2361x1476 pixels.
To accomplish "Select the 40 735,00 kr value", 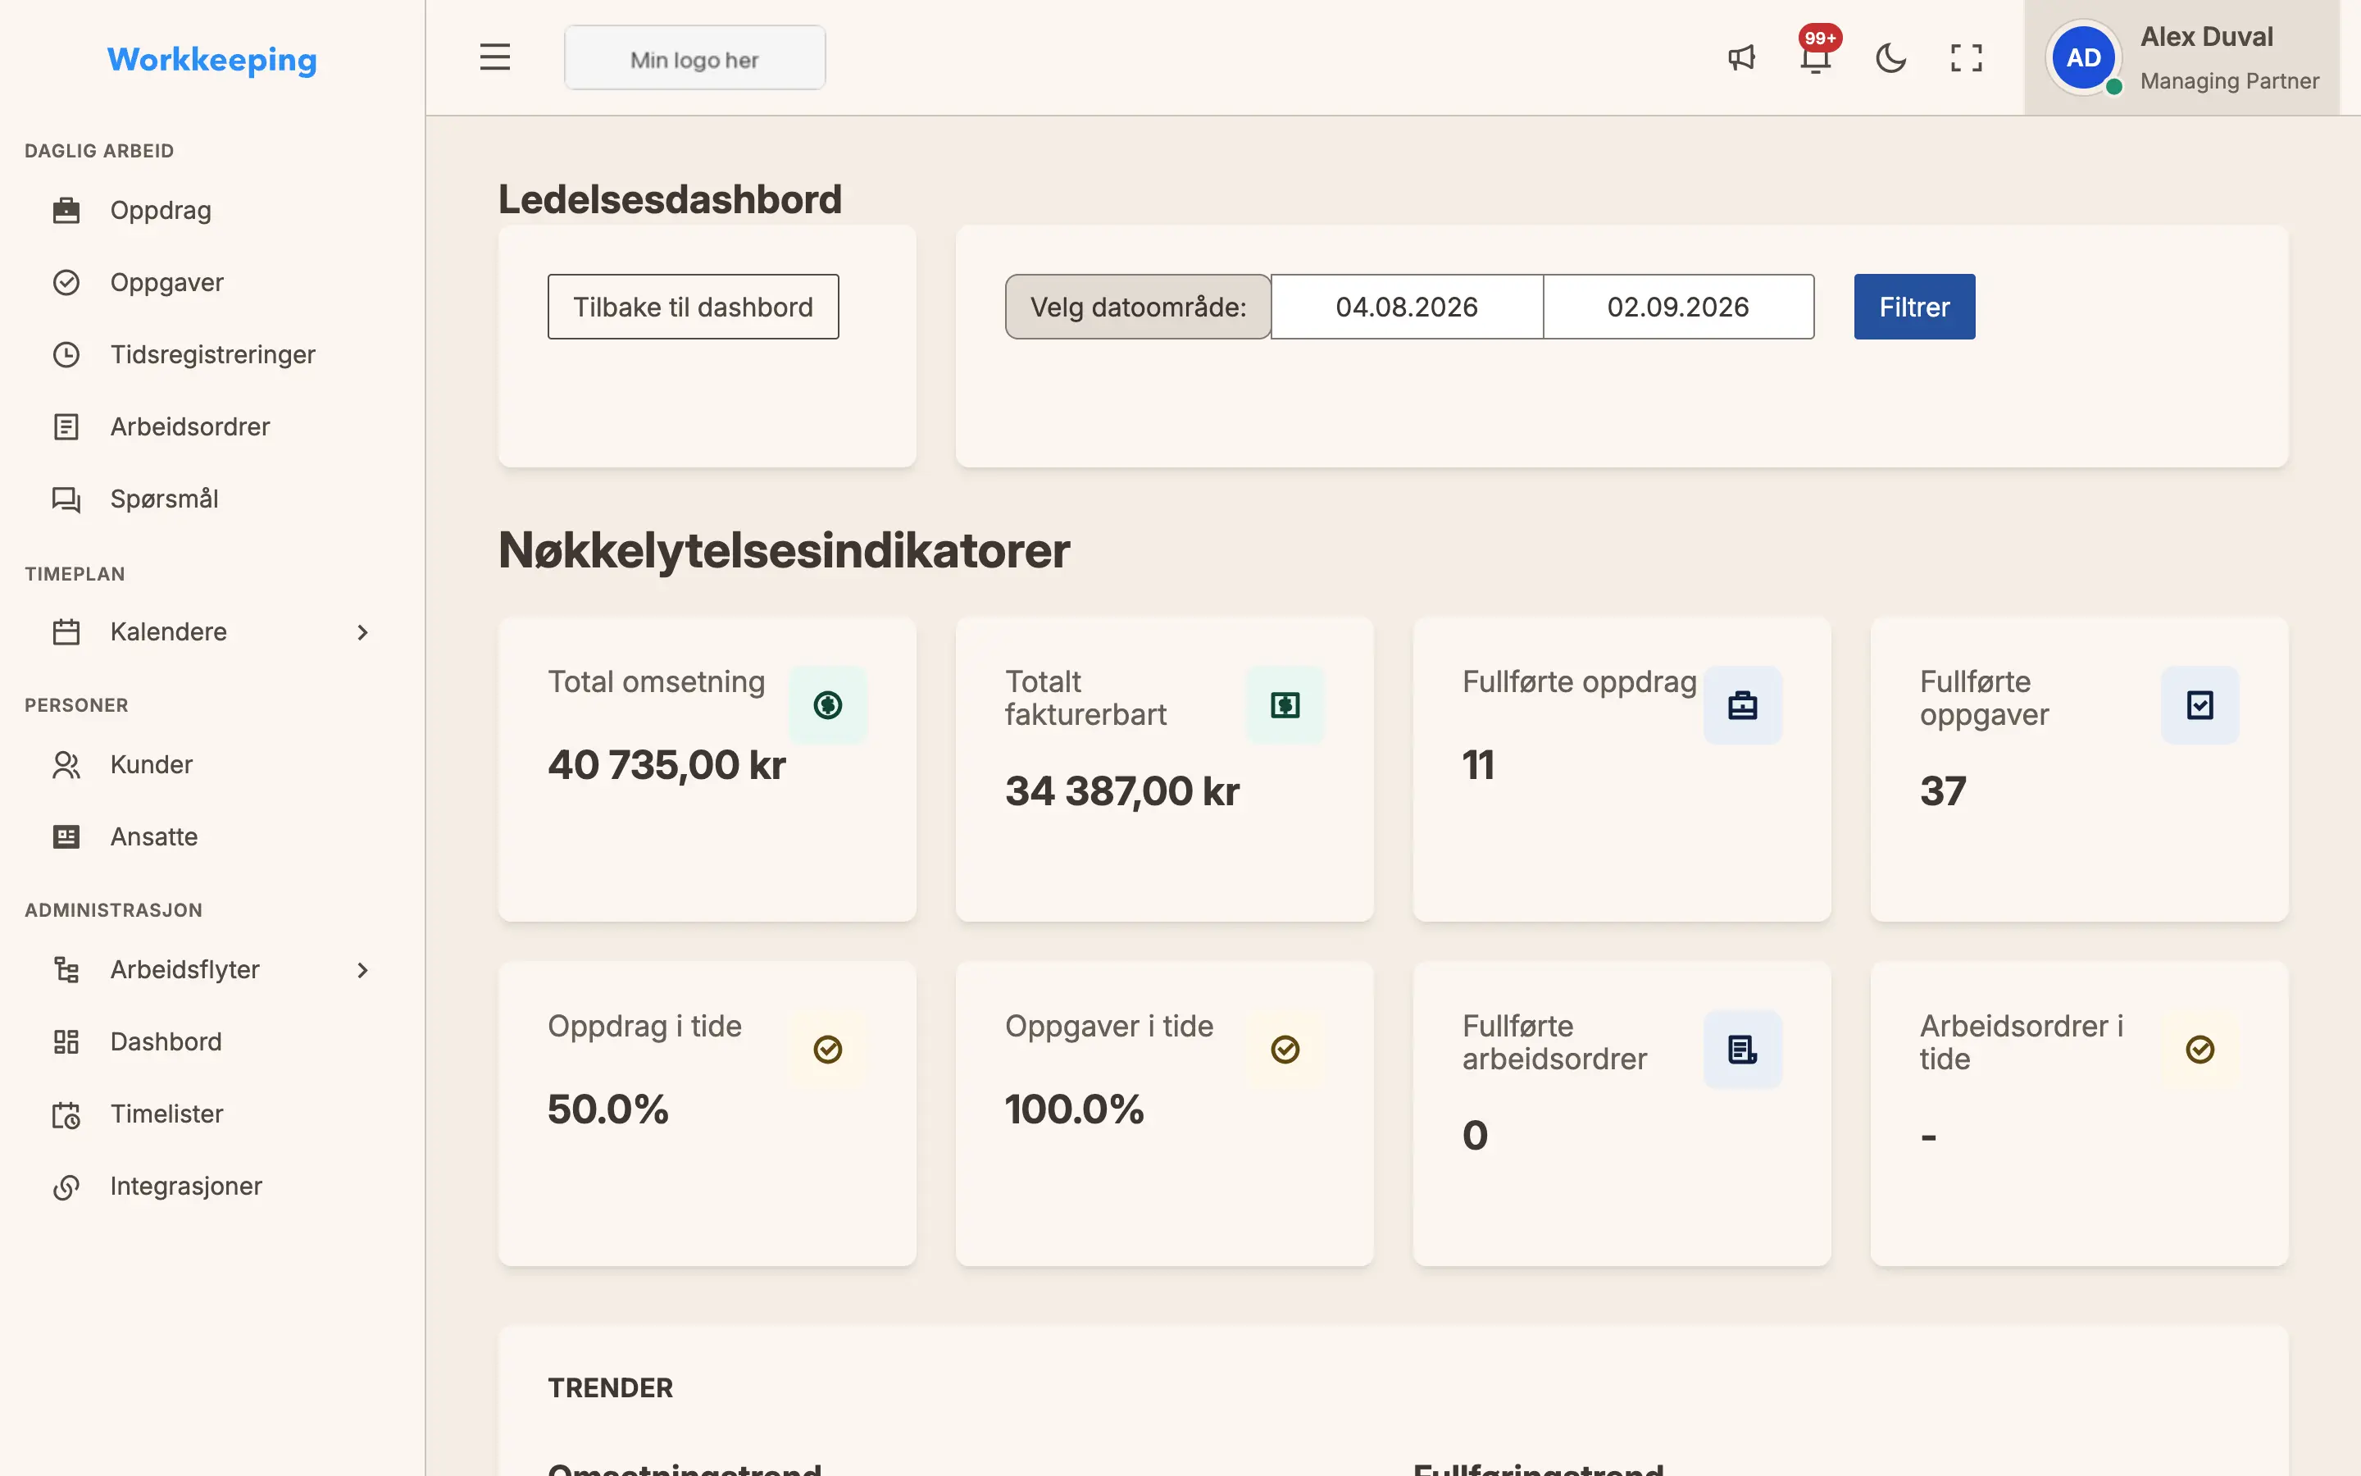I will coord(666,764).
